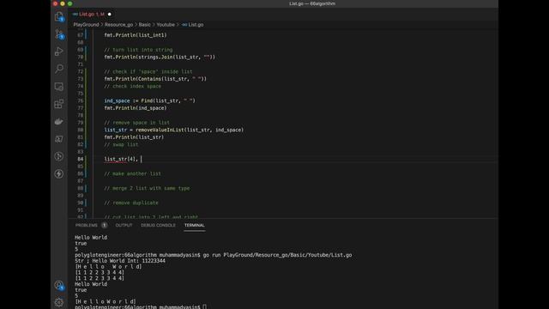Click line number 76 in gutter
Viewport: 549px width, 309px height.
(80, 101)
